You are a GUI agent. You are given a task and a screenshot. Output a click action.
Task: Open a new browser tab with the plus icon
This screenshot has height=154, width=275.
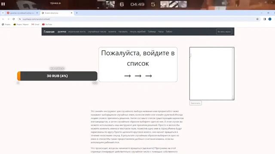[x=76, y=13]
